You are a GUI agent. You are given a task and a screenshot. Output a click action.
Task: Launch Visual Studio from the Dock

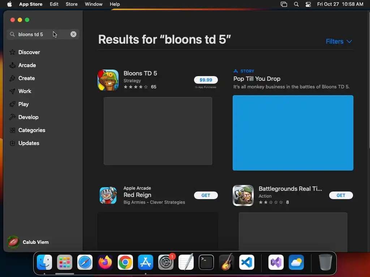click(276, 262)
